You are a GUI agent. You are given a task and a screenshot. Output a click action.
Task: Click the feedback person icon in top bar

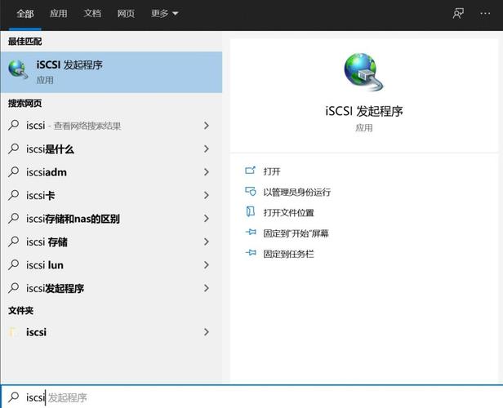pos(458,13)
